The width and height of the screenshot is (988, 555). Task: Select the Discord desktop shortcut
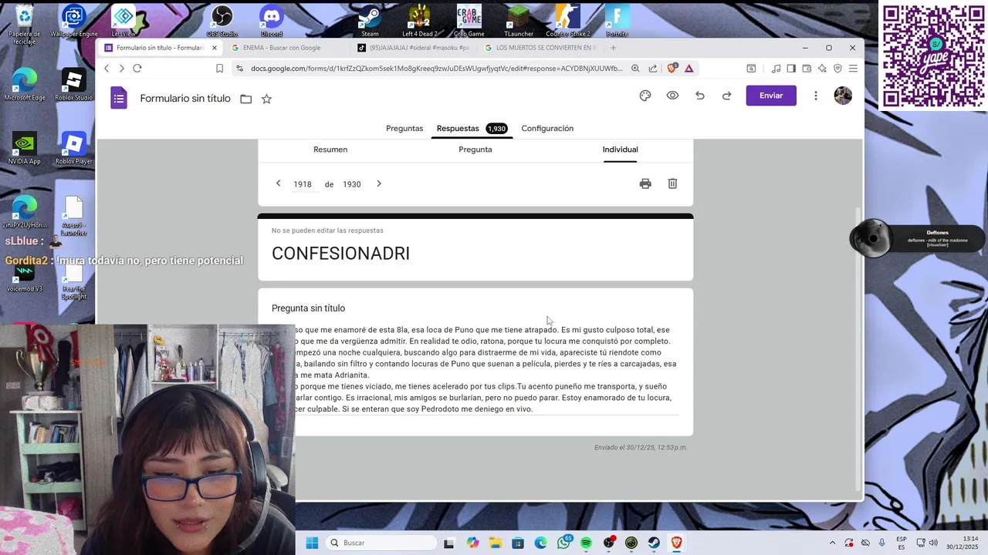click(x=272, y=20)
